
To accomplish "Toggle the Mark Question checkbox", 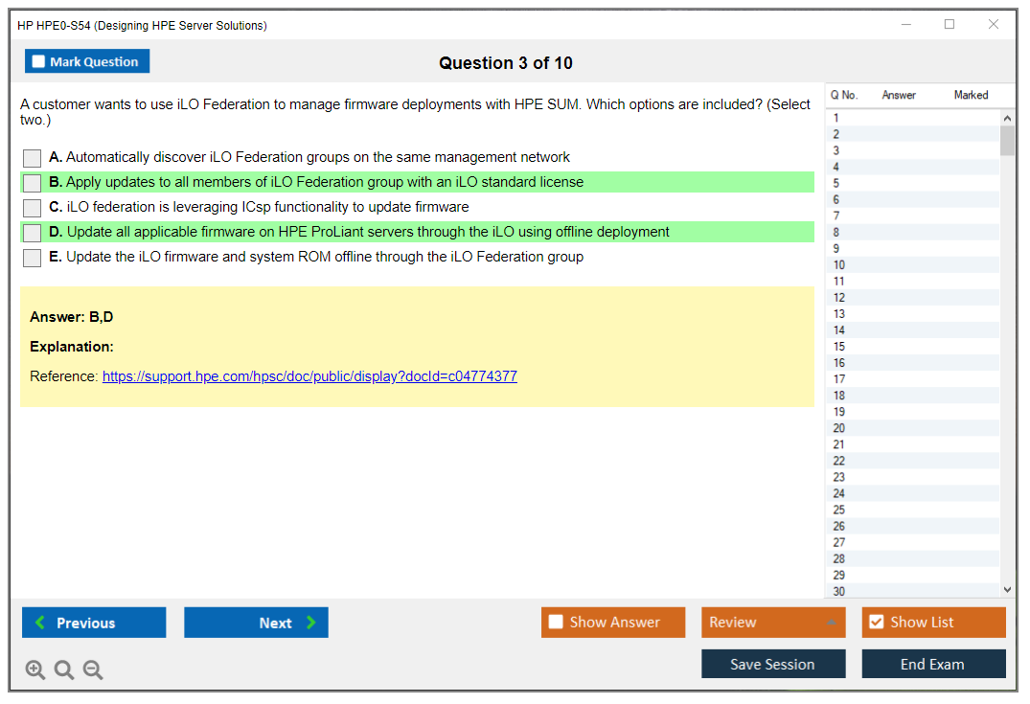I will (37, 60).
